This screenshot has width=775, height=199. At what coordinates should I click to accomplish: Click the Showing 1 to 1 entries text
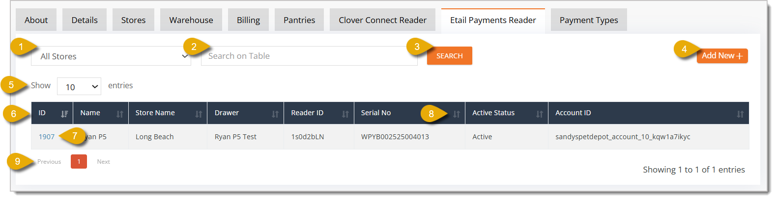point(694,170)
